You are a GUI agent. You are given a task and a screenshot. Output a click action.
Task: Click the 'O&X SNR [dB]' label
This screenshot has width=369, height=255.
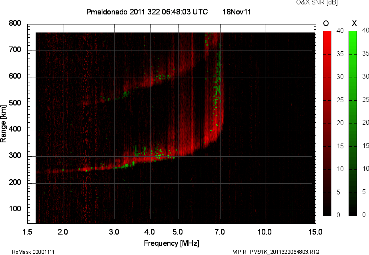click(x=317, y=2)
